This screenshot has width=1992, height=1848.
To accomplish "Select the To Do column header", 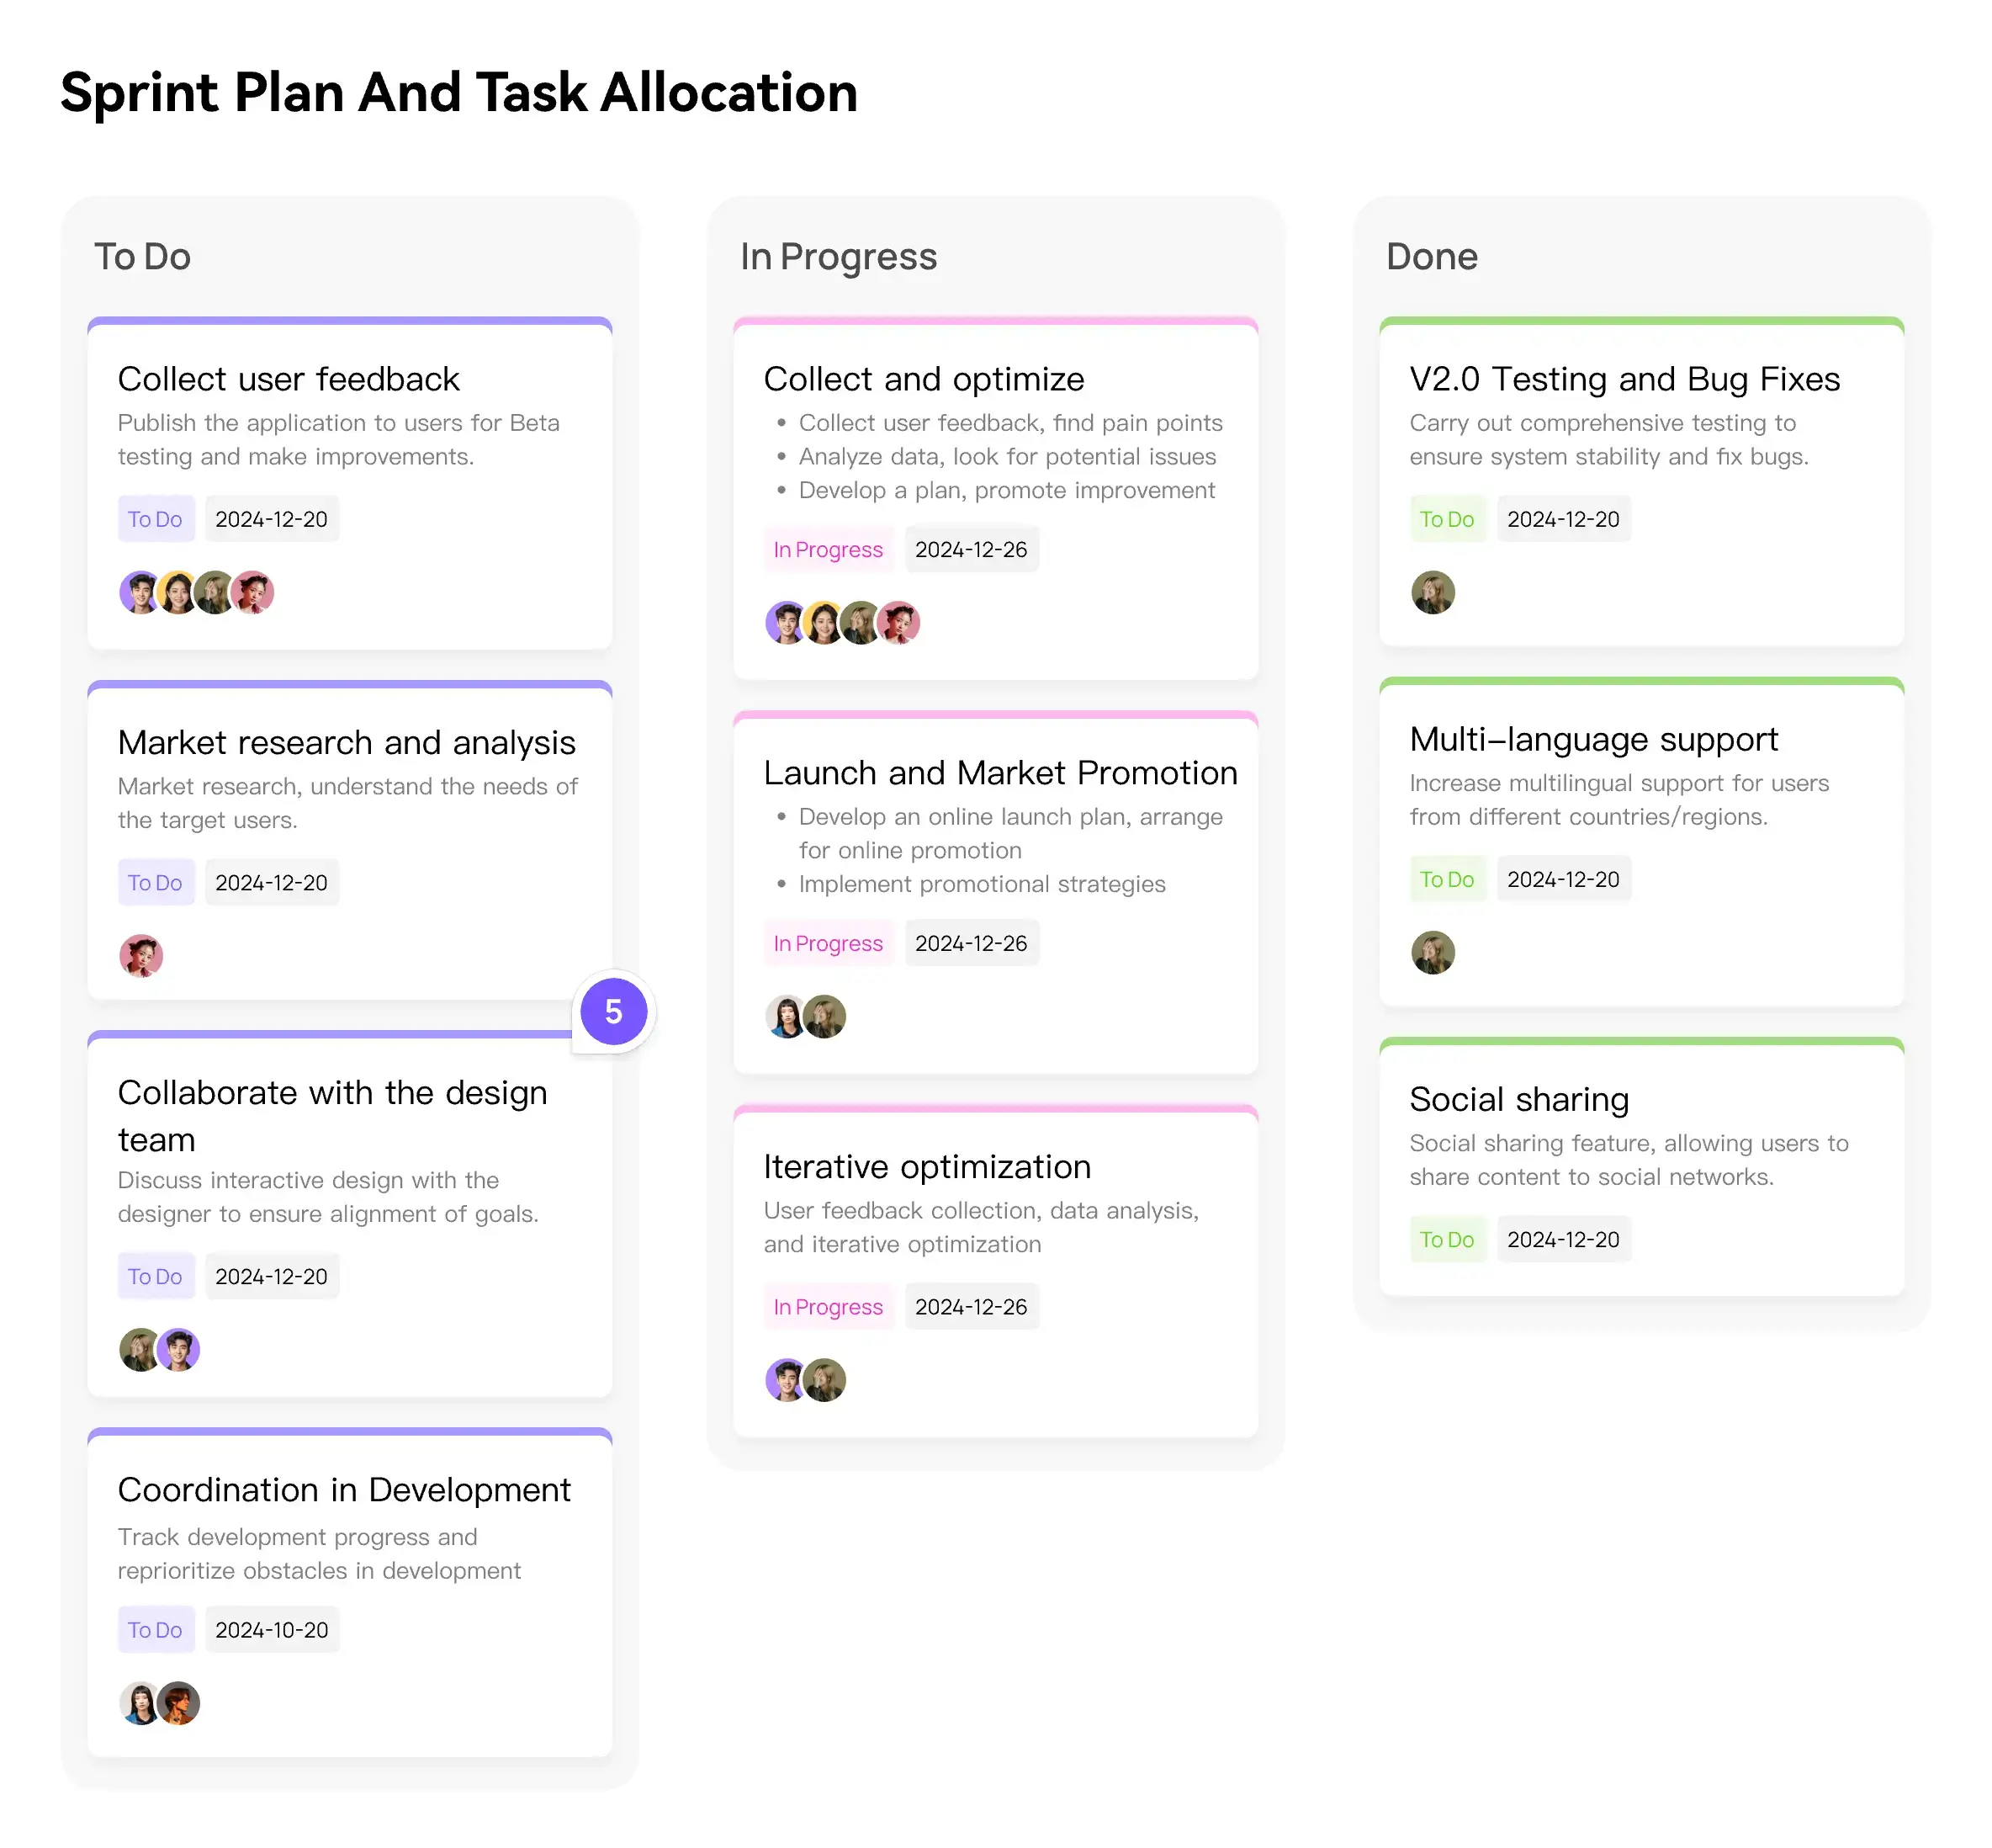I will [142, 257].
